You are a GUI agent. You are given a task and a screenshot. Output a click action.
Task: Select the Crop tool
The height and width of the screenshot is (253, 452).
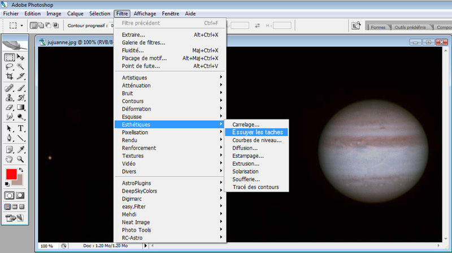(10, 76)
